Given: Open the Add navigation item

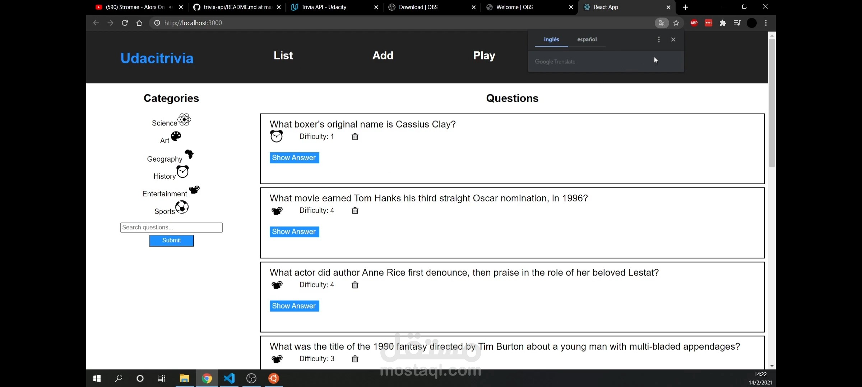Looking at the screenshot, I should [383, 56].
